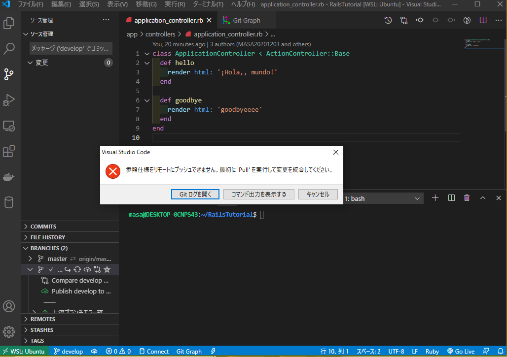Open the 選択(S) menu
The width and height of the screenshot is (507, 357).
89,4
